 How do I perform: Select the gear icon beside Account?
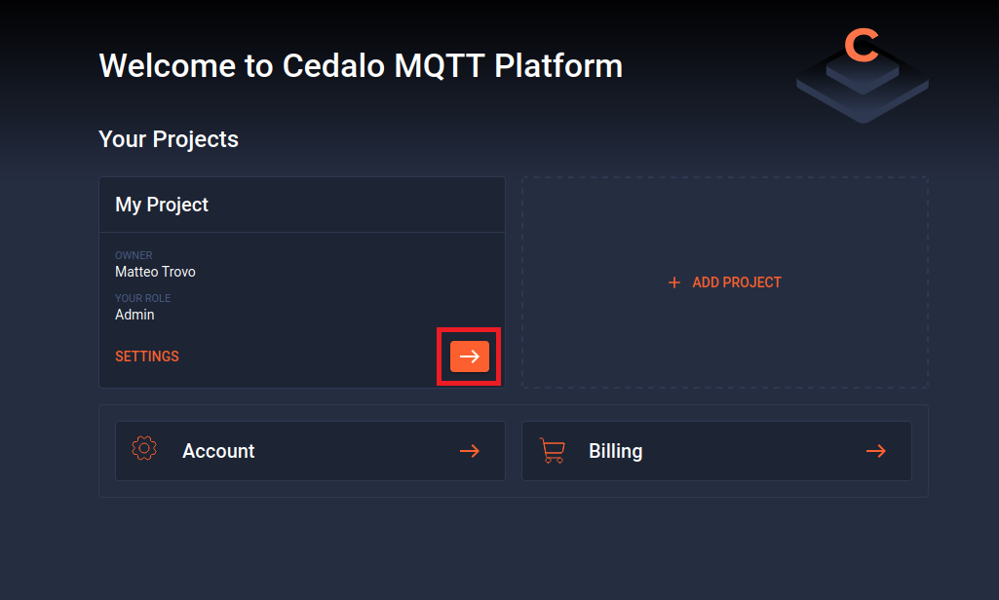[x=144, y=450]
